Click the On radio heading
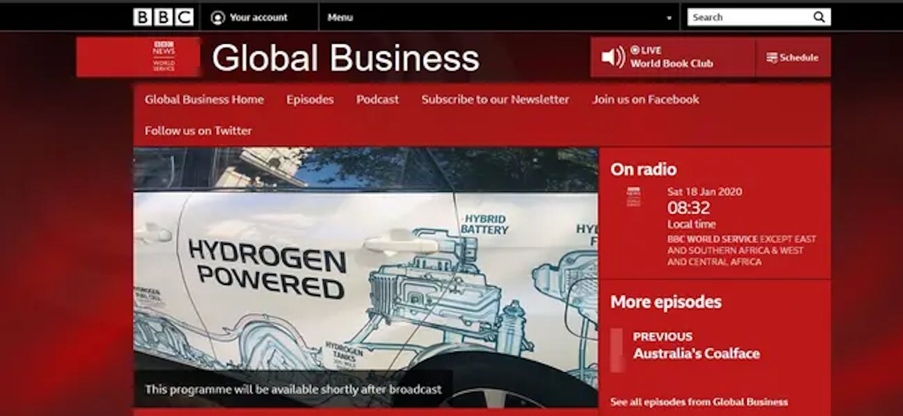Viewport: 903px width, 416px height. [x=643, y=169]
